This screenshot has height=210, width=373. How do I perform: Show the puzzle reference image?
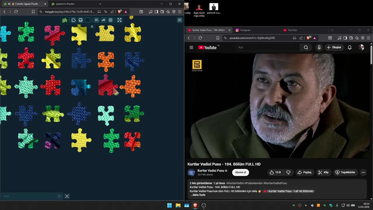pos(80,20)
